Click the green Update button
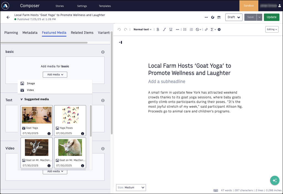The image size is (283, 194). pyautogui.click(x=271, y=17)
